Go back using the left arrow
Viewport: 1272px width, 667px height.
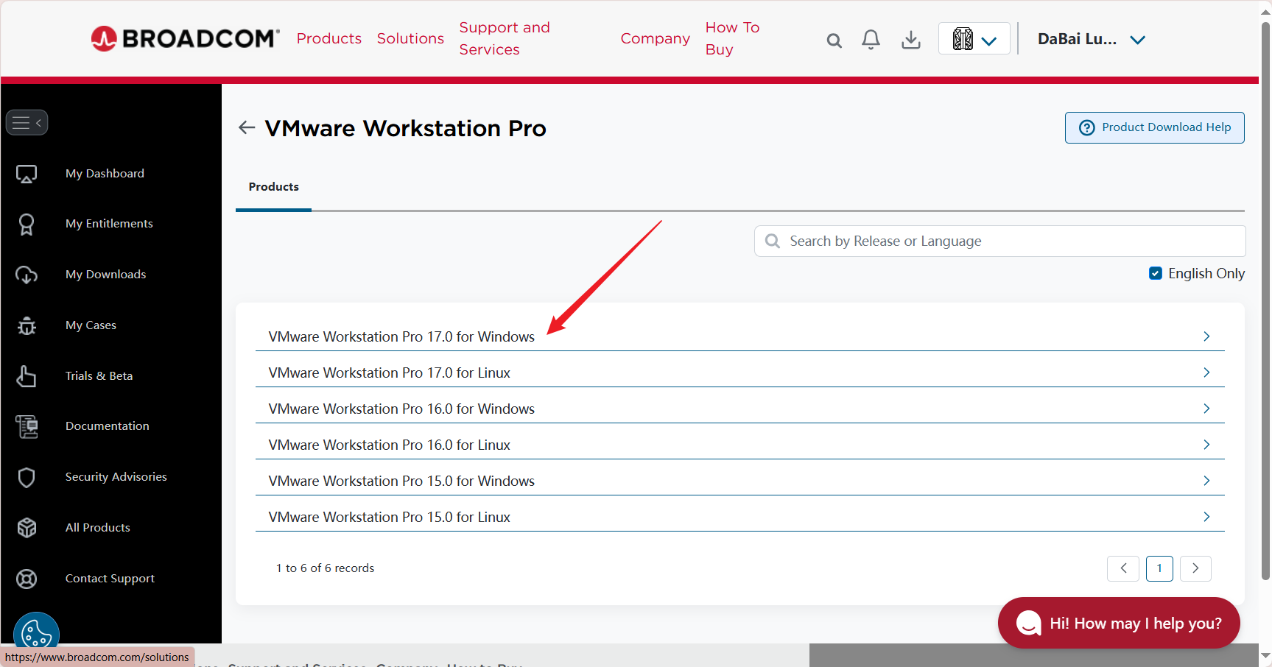pos(247,128)
